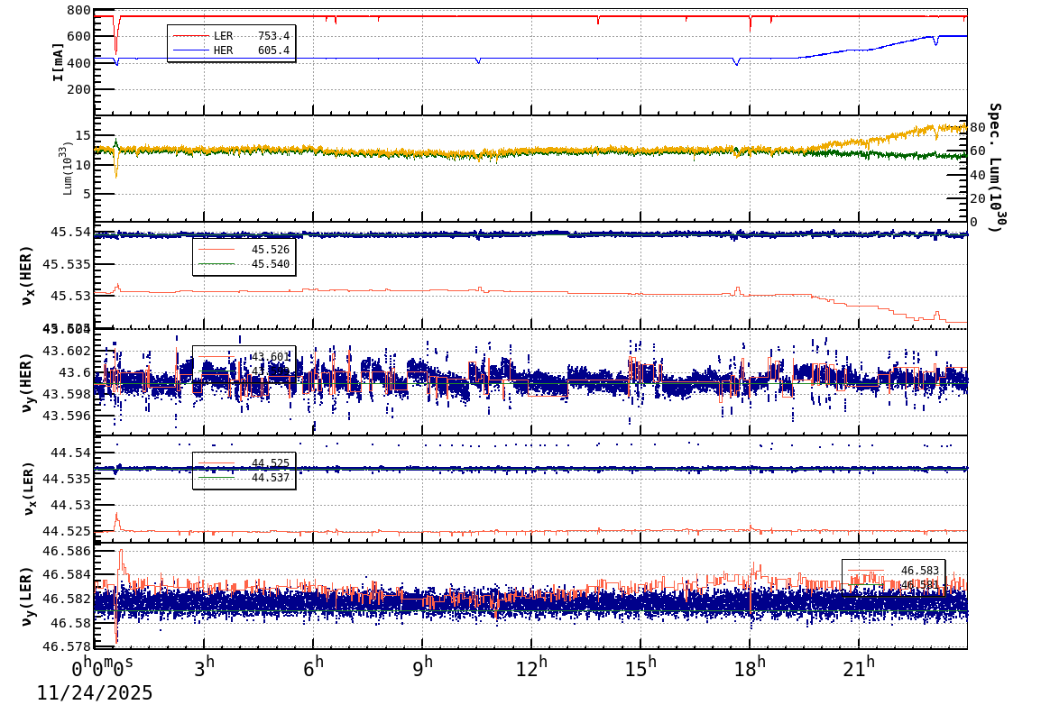Click the νx(HER) axis label
The image size is (1041, 705).
coord(26,275)
